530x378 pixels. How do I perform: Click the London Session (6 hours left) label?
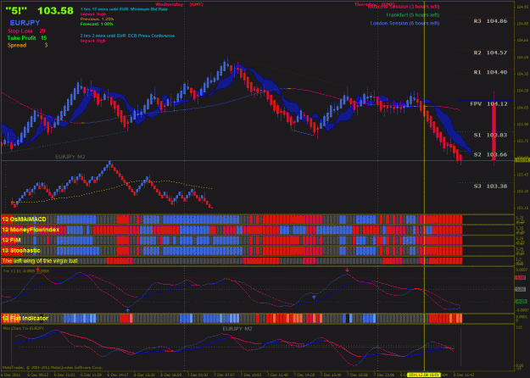(x=404, y=24)
